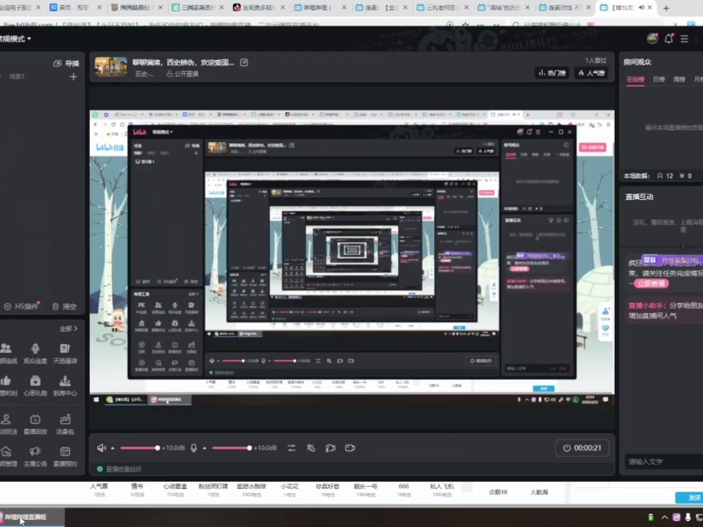Click the recording camera icon
Image resolution: width=703 pixels, height=527 pixels.
pos(350,448)
